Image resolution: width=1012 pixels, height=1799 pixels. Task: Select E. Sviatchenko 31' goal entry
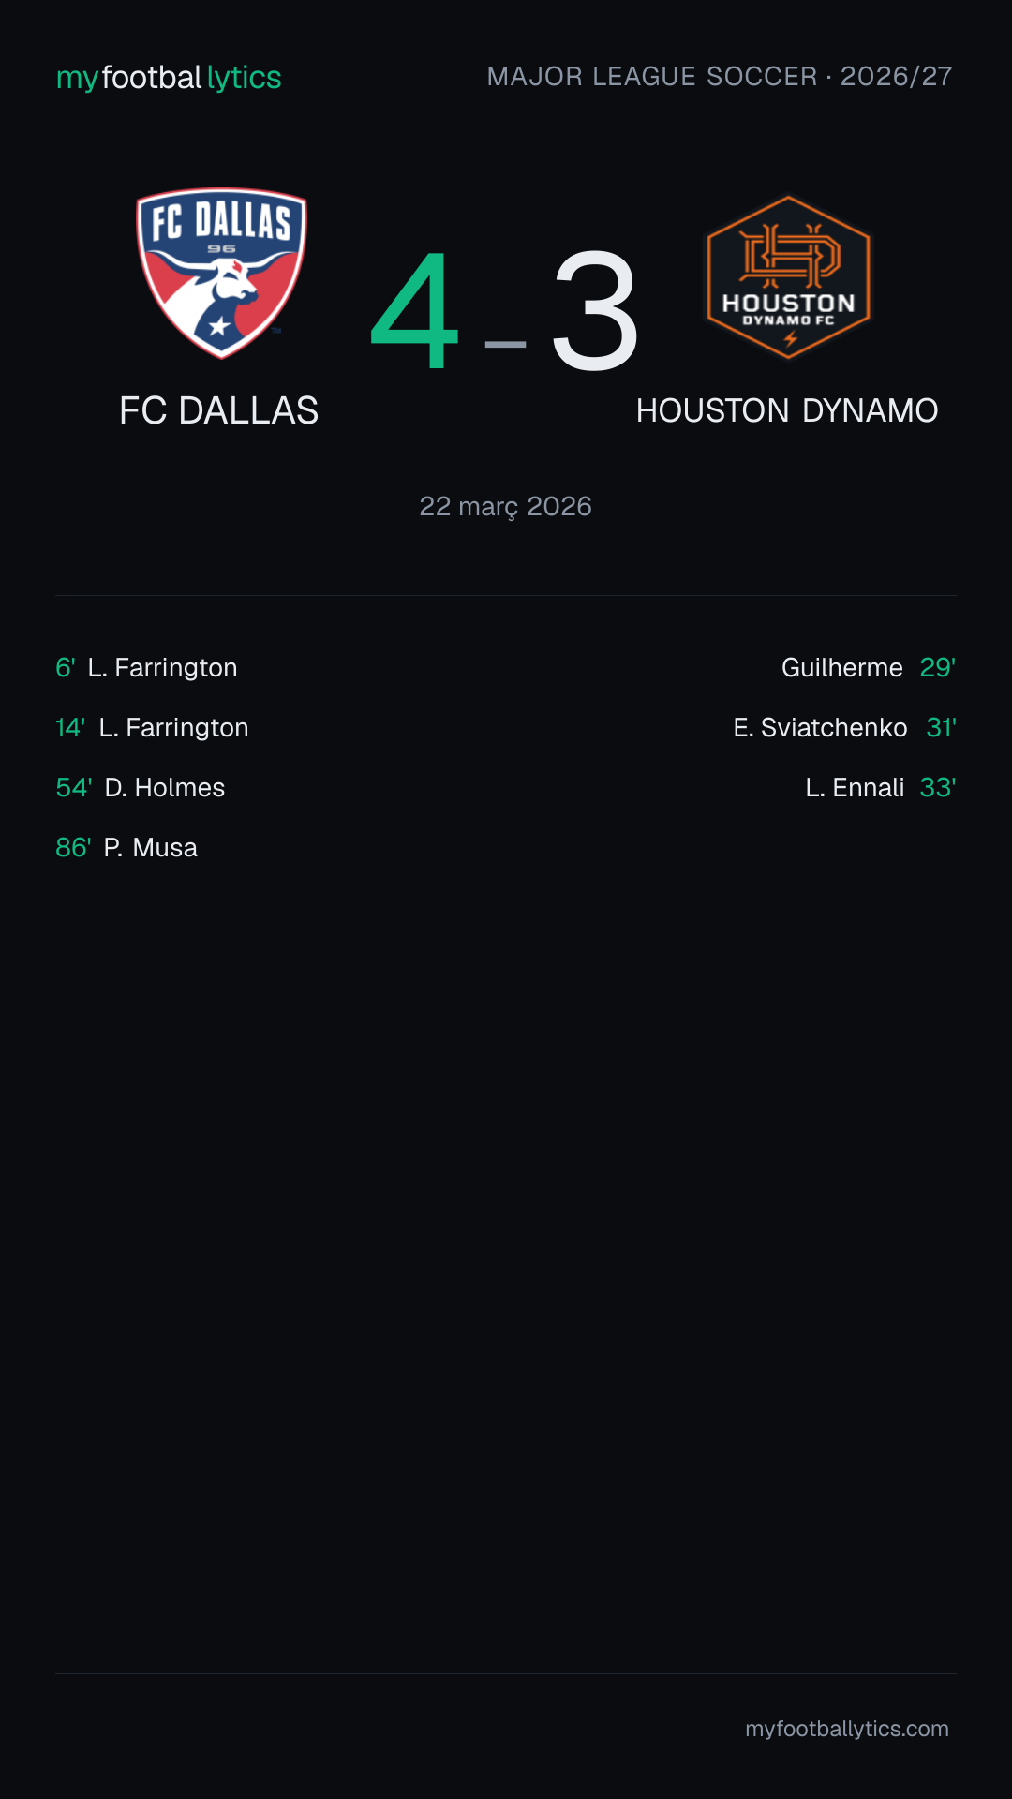coord(844,728)
